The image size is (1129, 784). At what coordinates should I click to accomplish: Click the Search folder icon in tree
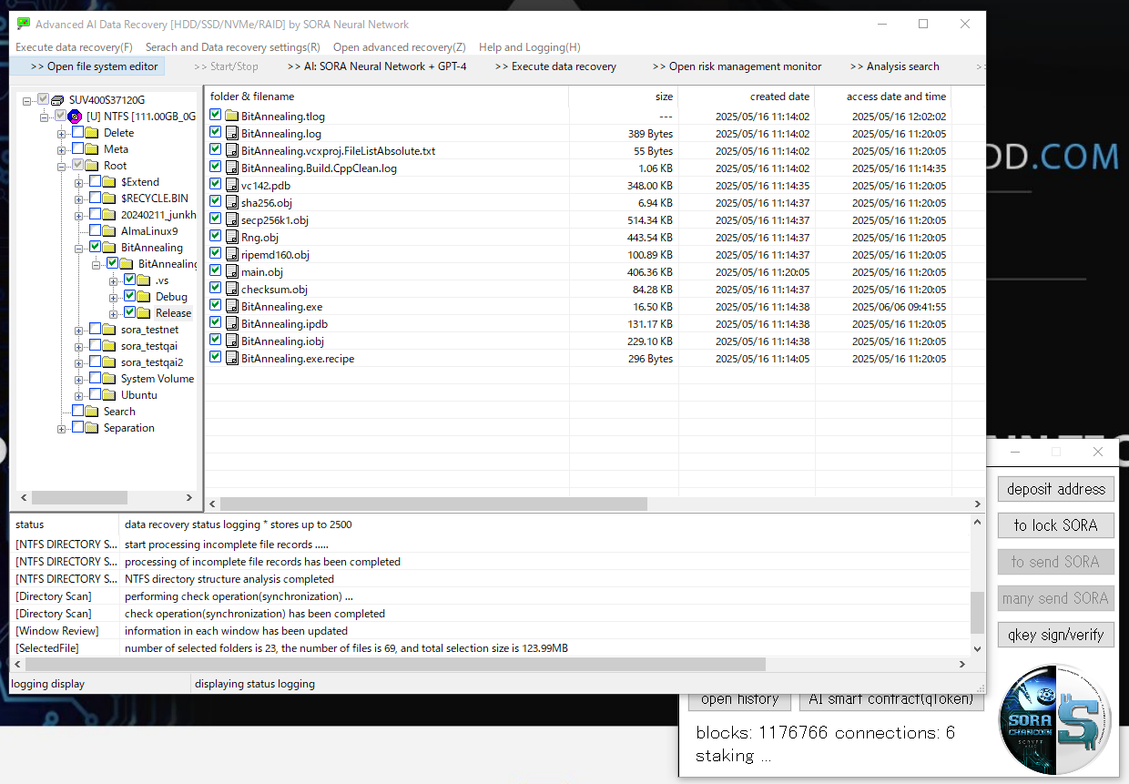point(93,411)
